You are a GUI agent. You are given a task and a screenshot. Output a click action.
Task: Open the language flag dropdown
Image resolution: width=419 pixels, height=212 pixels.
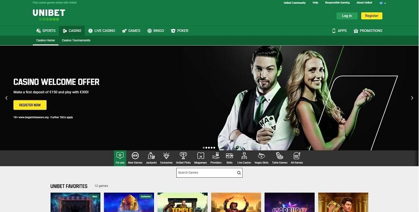[x=383, y=3]
